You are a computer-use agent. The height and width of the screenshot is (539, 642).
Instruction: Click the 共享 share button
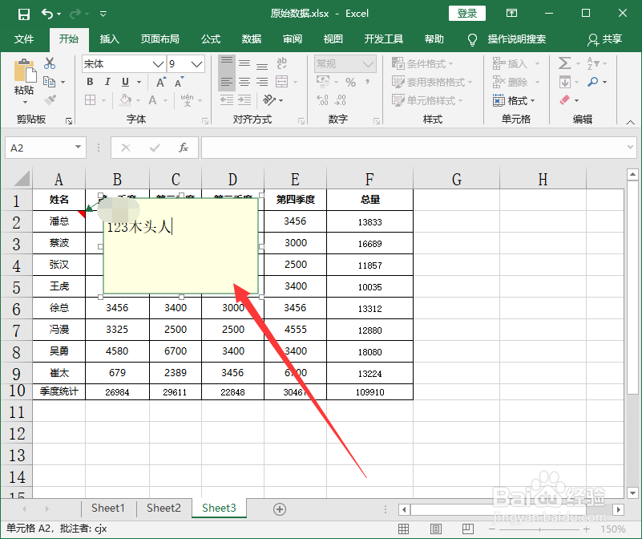[605, 39]
